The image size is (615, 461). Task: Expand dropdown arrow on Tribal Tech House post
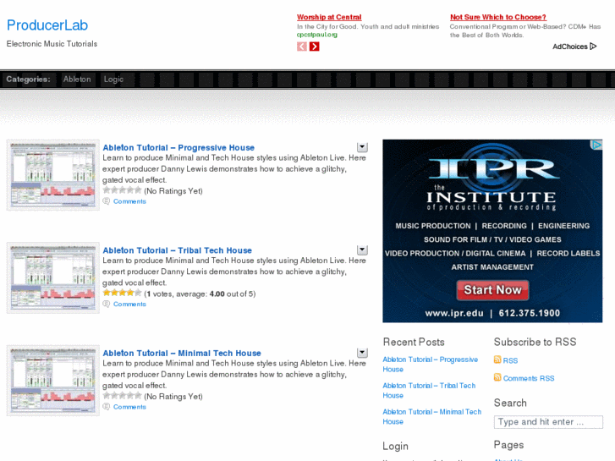click(x=362, y=250)
